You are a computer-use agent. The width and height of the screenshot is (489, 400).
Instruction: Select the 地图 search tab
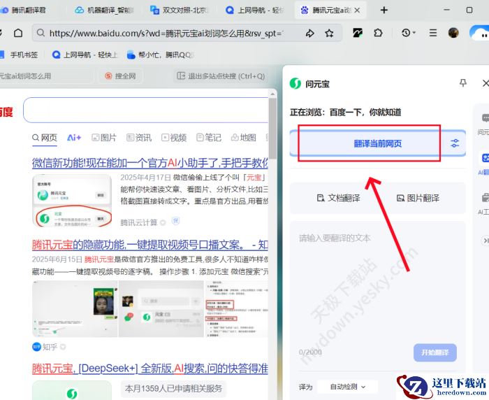coord(244,138)
